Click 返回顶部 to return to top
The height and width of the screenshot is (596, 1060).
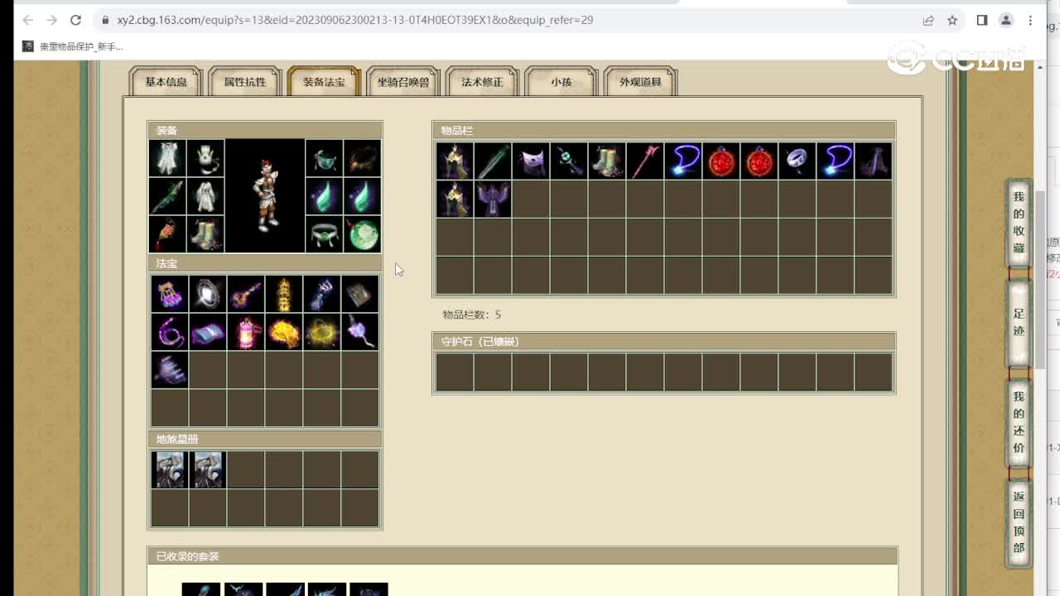[x=1019, y=522]
